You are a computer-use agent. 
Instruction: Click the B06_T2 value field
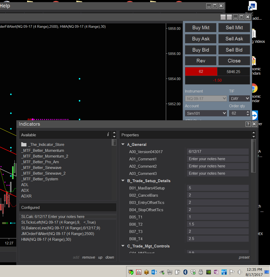[x=218, y=224]
